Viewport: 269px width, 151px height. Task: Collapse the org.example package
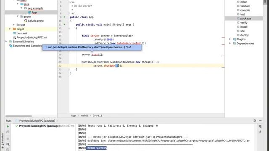click(x=21, y=8)
